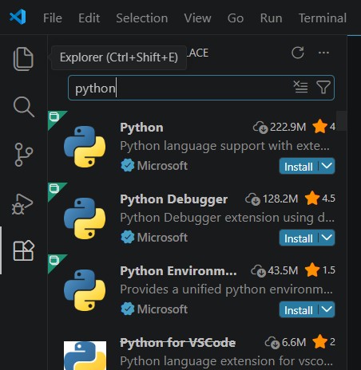Click the Python Debugger extension logo
Viewport: 361px width, 370px height.
[85, 218]
